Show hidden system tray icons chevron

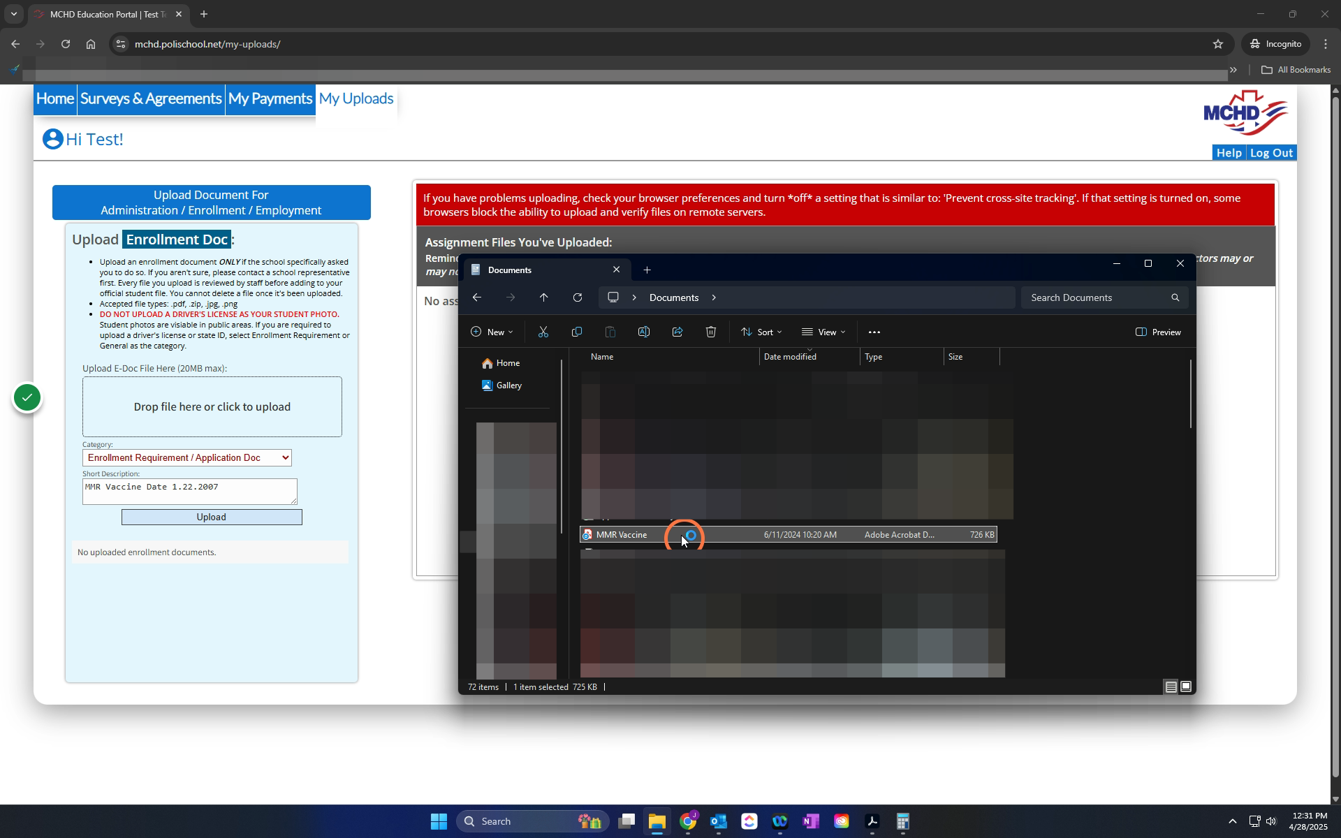(x=1233, y=821)
